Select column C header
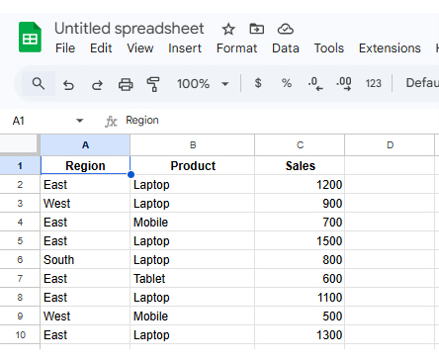Viewport: 439px width, 362px height. click(300, 145)
